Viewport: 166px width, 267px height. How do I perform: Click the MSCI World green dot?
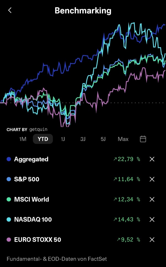tap(9, 199)
